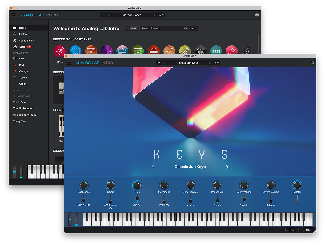
Task: Open the preset library browser icon
Action: click(x=159, y=63)
